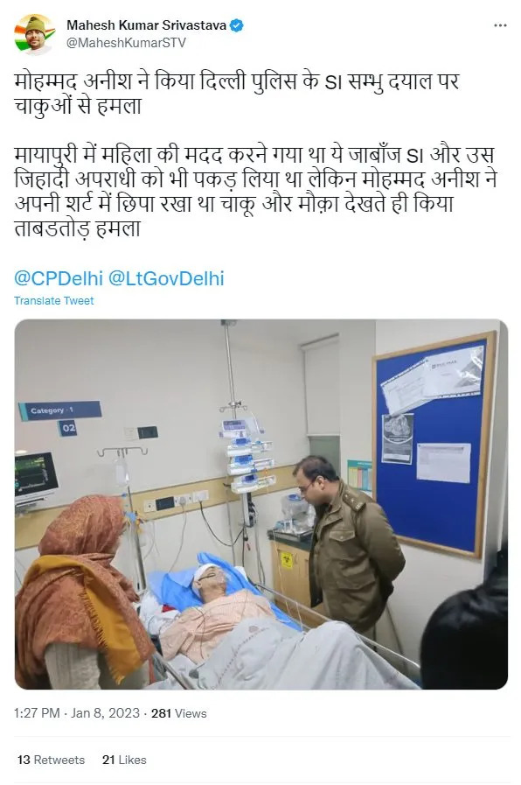Show the 21 Likes list

[124, 760]
